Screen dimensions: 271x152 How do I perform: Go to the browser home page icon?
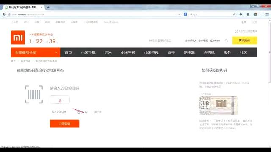pos(248,14)
